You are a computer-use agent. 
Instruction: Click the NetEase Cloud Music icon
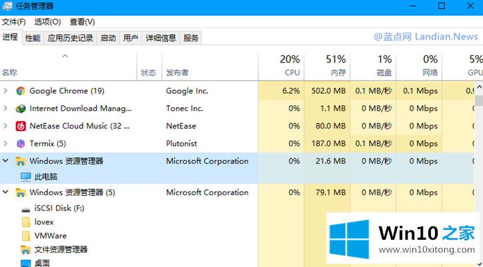(21, 126)
